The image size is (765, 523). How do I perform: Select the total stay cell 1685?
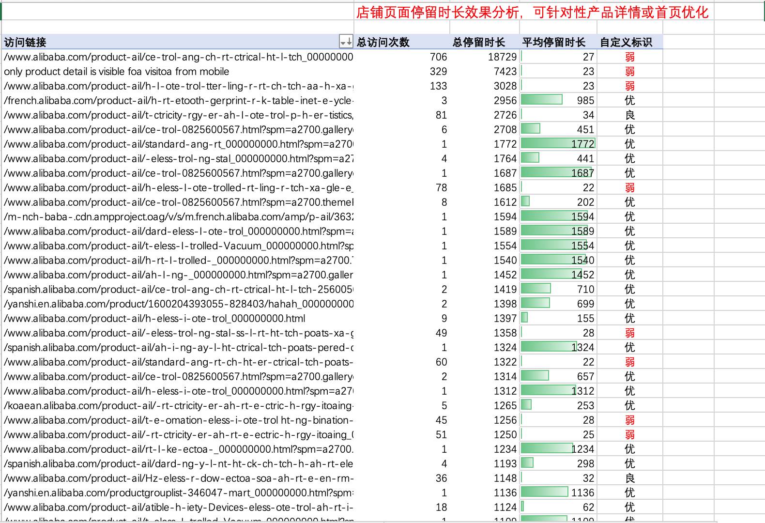point(485,187)
